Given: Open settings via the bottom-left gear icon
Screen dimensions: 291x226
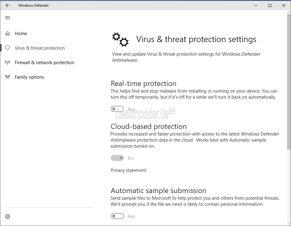Looking at the screenshot, I should (x=8, y=217).
